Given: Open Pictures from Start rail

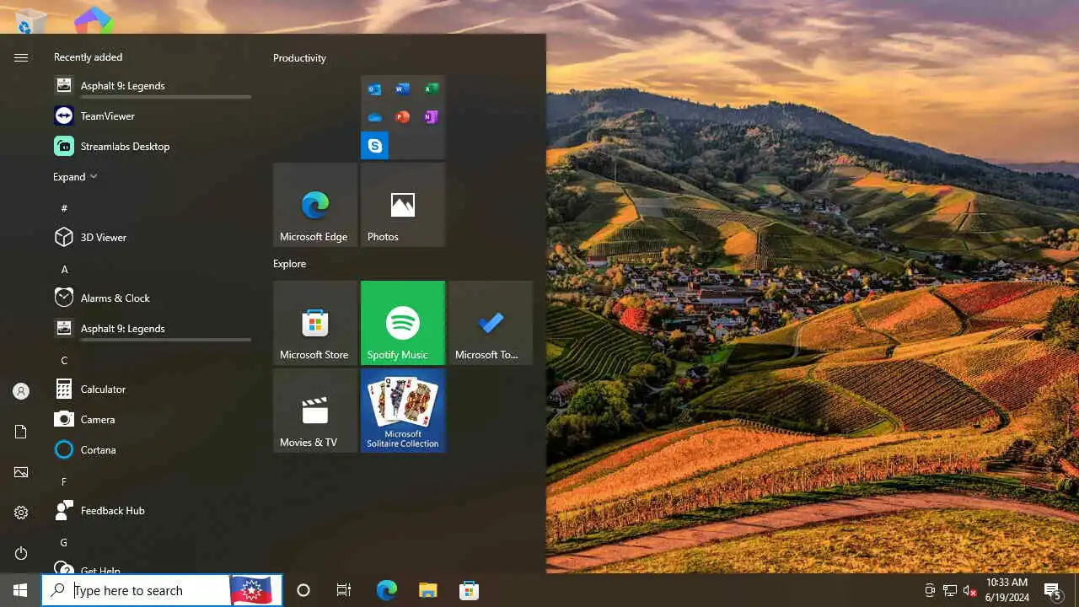Looking at the screenshot, I should click(x=21, y=472).
